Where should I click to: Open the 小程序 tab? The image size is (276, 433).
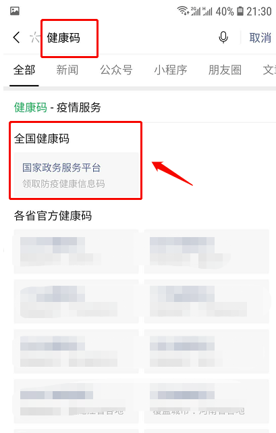pyautogui.click(x=171, y=70)
